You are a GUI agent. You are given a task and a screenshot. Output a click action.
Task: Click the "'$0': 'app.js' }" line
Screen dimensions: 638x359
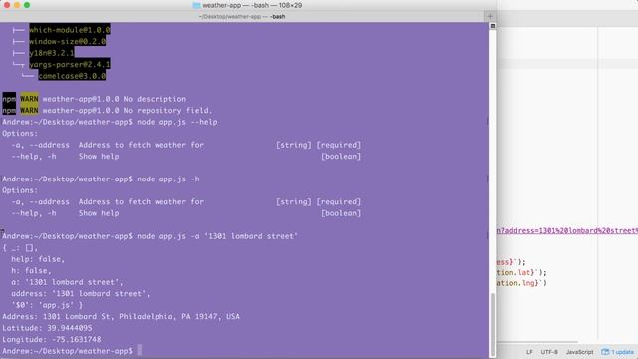point(47,305)
